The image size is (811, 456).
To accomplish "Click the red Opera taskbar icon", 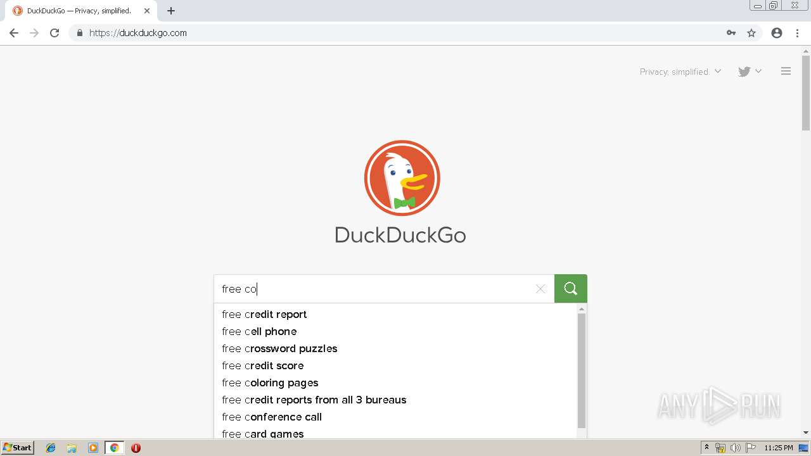I will coord(136,448).
